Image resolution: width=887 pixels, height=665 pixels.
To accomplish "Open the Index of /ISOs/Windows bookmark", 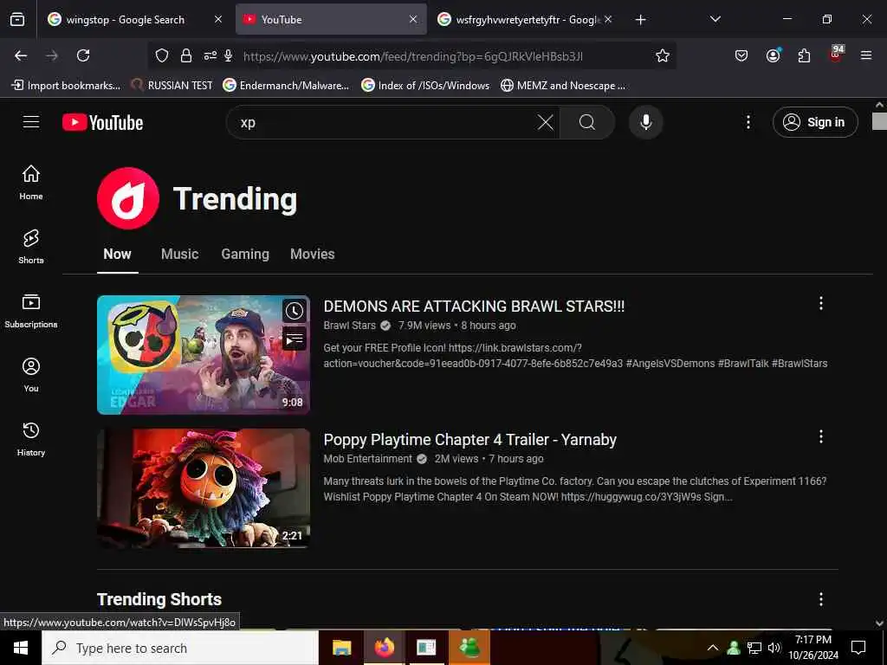I will coord(425,86).
